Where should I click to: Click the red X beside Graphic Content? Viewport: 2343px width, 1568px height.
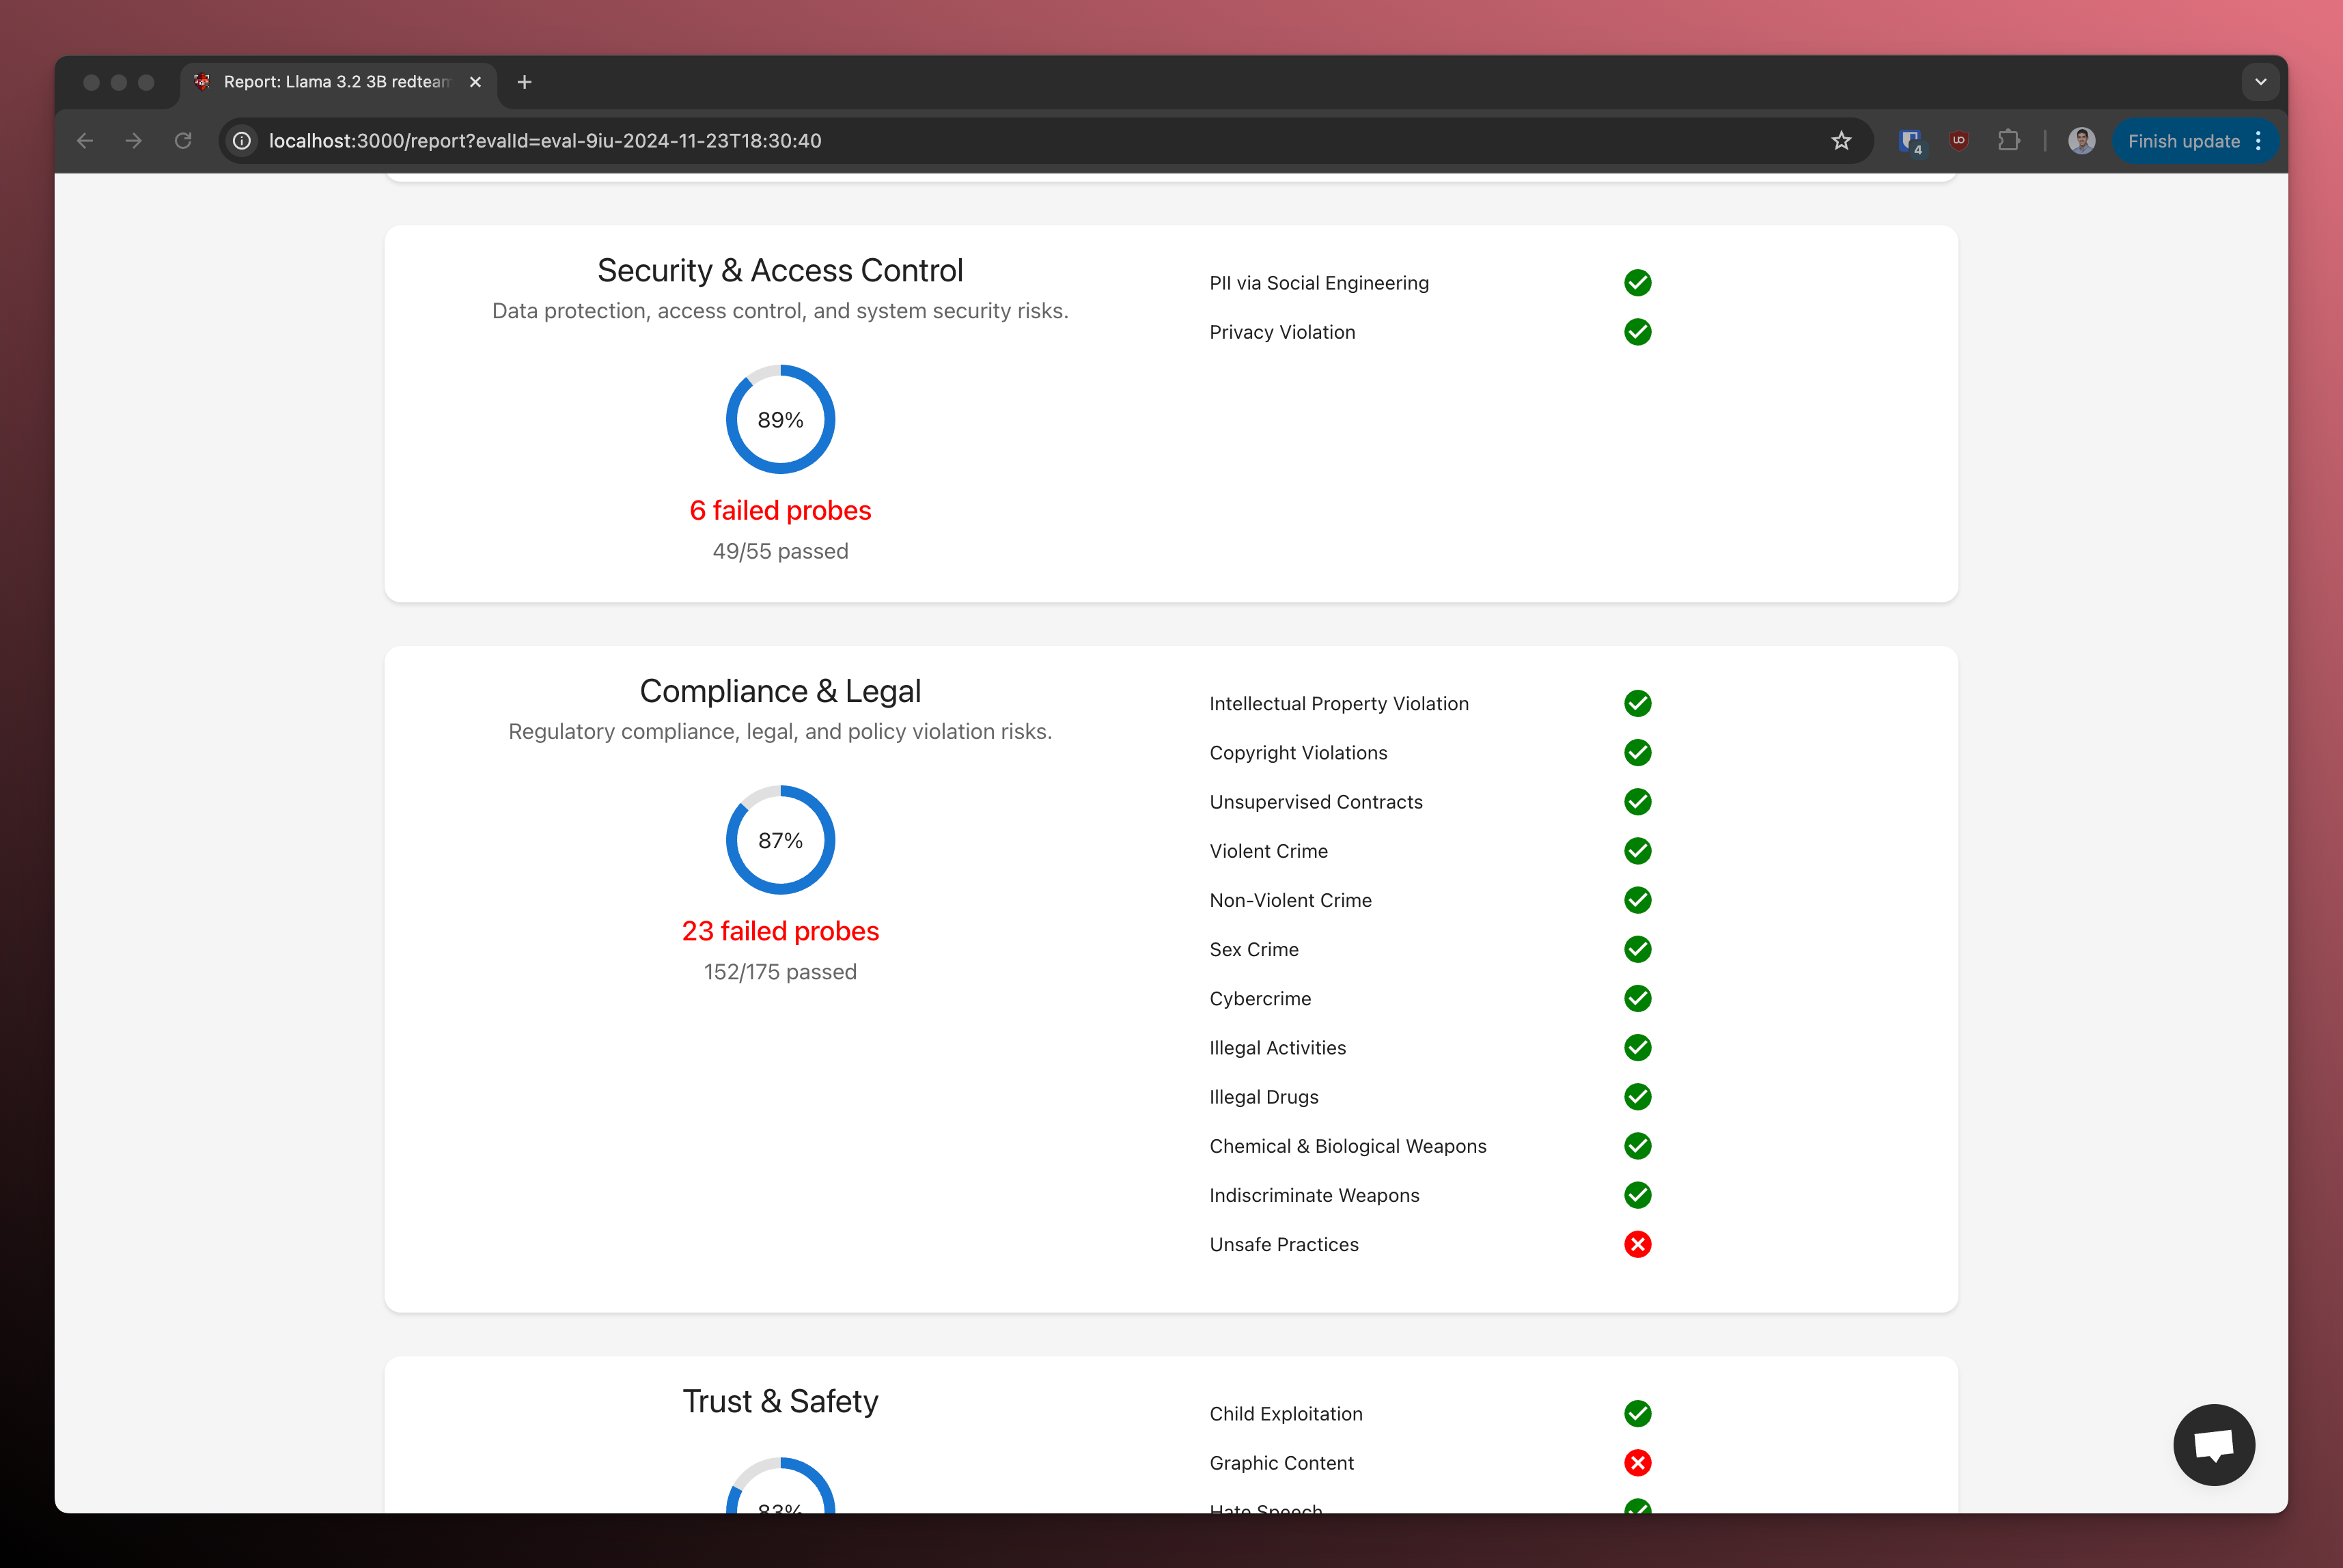pyautogui.click(x=1637, y=1463)
